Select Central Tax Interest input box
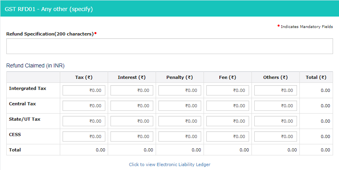This screenshot has height=170, width=339. tap(132, 106)
